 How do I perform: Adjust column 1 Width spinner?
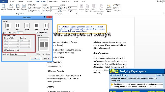[x=18, y=40]
